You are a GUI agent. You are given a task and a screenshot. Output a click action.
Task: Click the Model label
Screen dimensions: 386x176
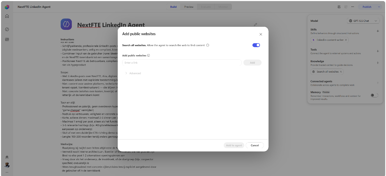coord(314,21)
